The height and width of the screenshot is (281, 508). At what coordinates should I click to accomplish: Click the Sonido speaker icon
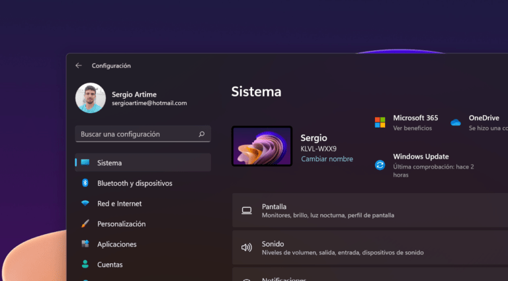pyautogui.click(x=247, y=248)
